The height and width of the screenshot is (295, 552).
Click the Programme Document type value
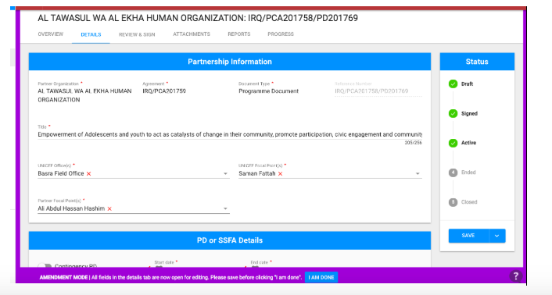pyautogui.click(x=269, y=91)
